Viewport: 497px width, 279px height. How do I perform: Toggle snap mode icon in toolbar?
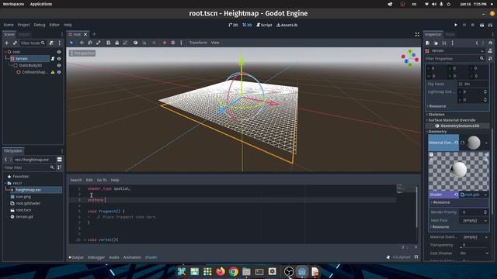[x=144, y=43]
